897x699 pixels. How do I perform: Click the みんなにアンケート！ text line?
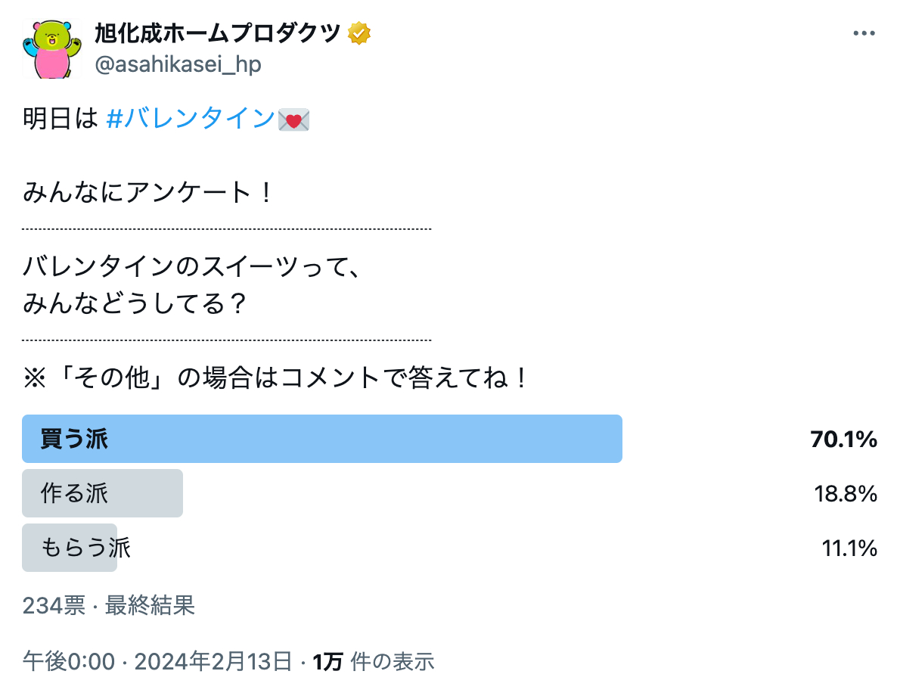[x=147, y=193]
